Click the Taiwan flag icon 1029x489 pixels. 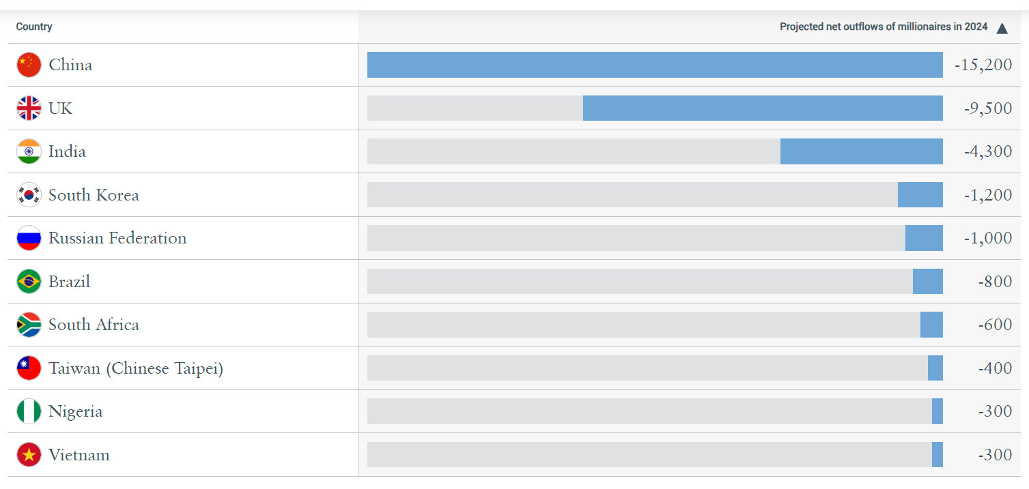29,368
